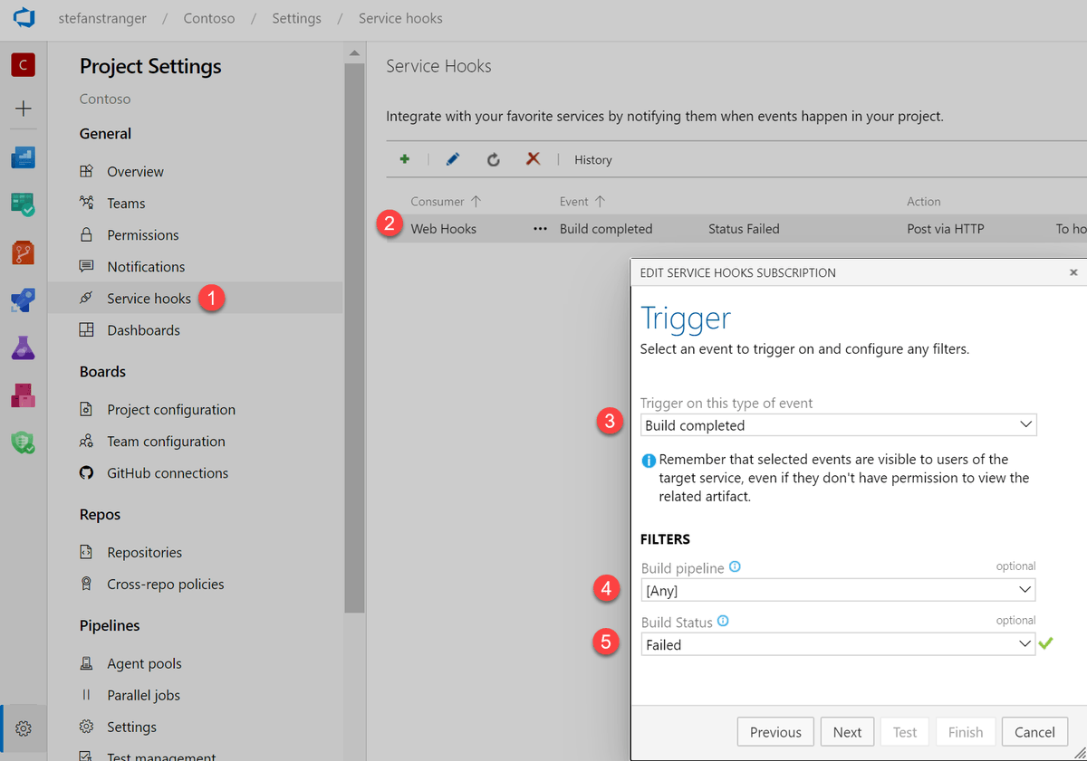Delete subscription with red X icon
Image resolution: width=1087 pixels, height=761 pixels.
coord(534,159)
